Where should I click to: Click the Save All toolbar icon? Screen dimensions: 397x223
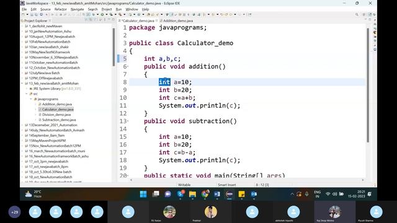[x=36, y=15]
